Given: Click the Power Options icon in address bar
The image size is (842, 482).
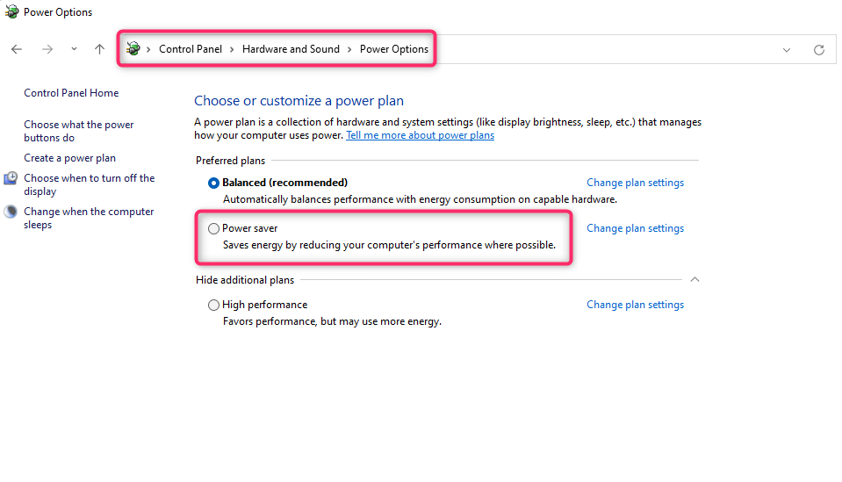Looking at the screenshot, I should (133, 49).
